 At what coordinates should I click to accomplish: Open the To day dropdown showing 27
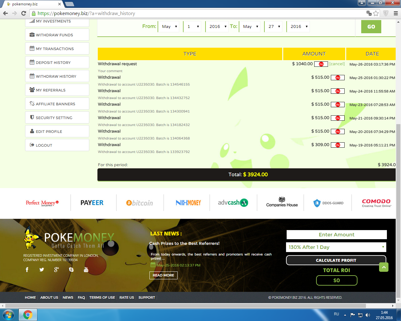273,27
